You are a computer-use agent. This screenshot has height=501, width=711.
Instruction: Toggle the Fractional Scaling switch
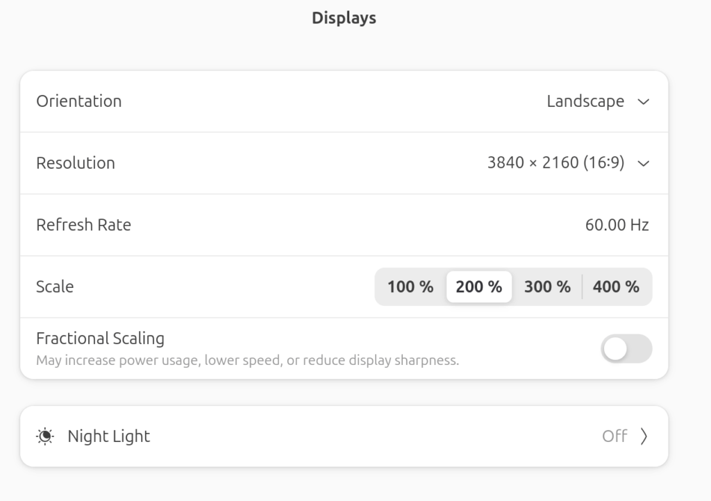click(x=626, y=348)
